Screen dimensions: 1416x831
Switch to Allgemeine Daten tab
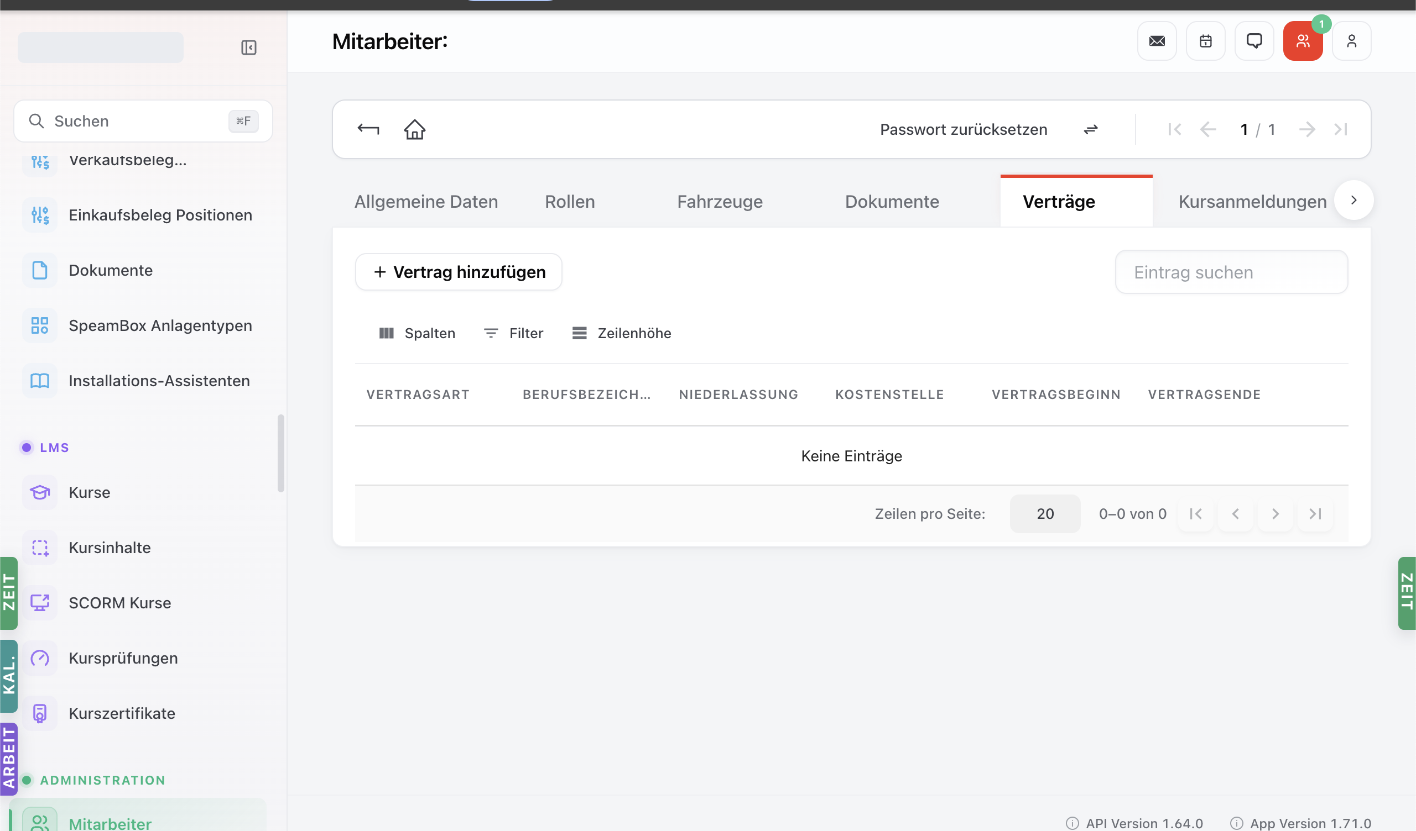pyautogui.click(x=426, y=202)
